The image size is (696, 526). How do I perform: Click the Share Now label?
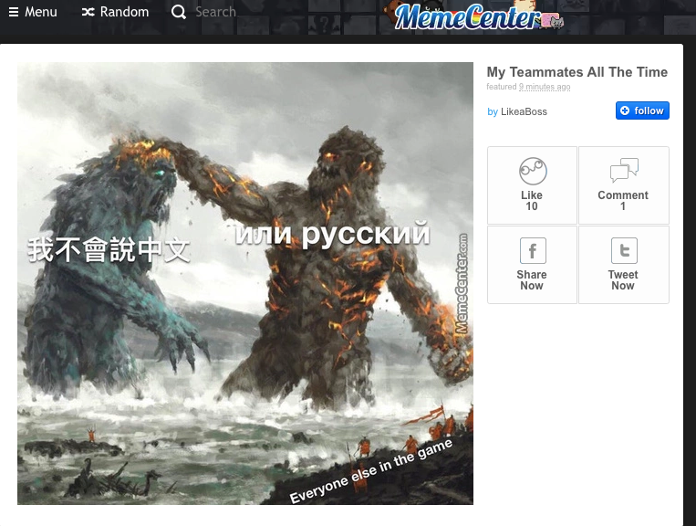pos(532,280)
